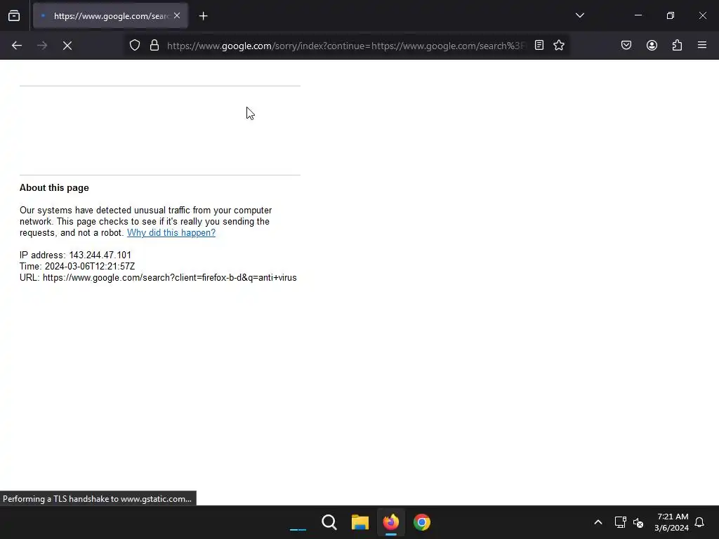The image size is (719, 539).
Task: Minimize the Firefox window
Action: (x=638, y=15)
